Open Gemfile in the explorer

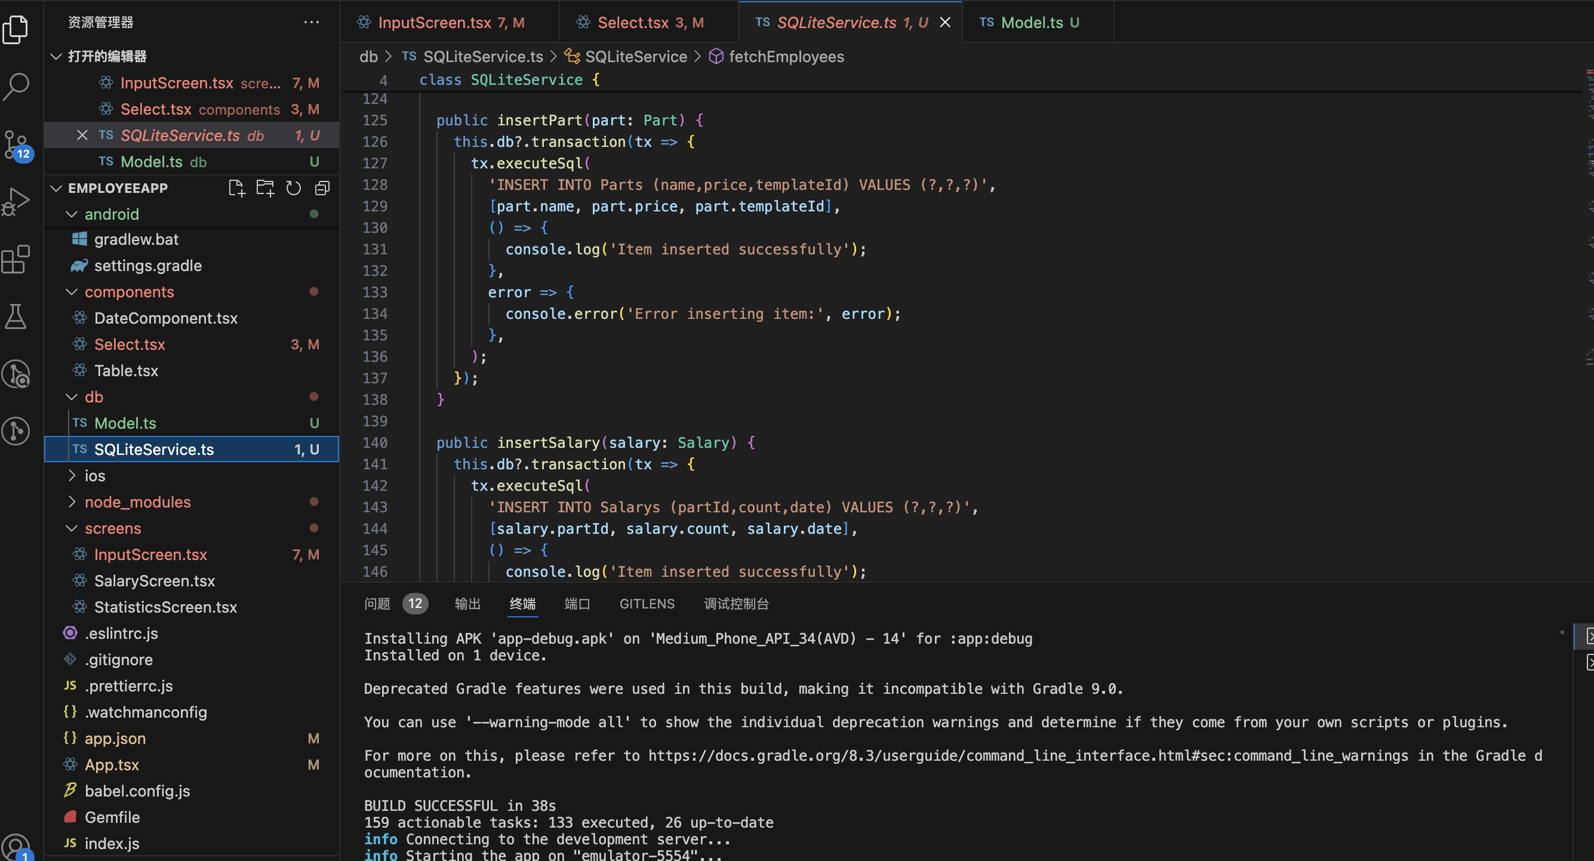click(x=192, y=817)
